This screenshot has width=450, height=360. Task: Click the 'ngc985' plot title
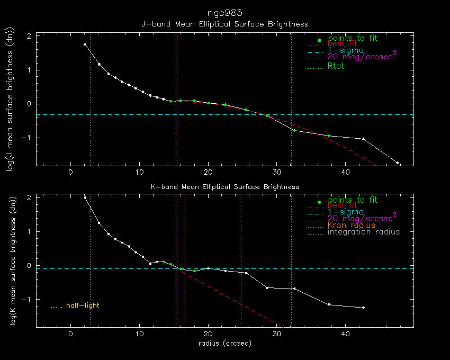pyautogui.click(x=224, y=13)
